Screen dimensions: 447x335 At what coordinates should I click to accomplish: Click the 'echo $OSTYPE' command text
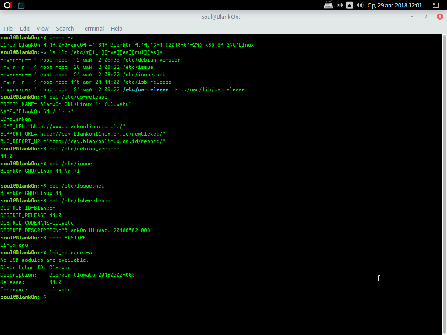point(68,238)
